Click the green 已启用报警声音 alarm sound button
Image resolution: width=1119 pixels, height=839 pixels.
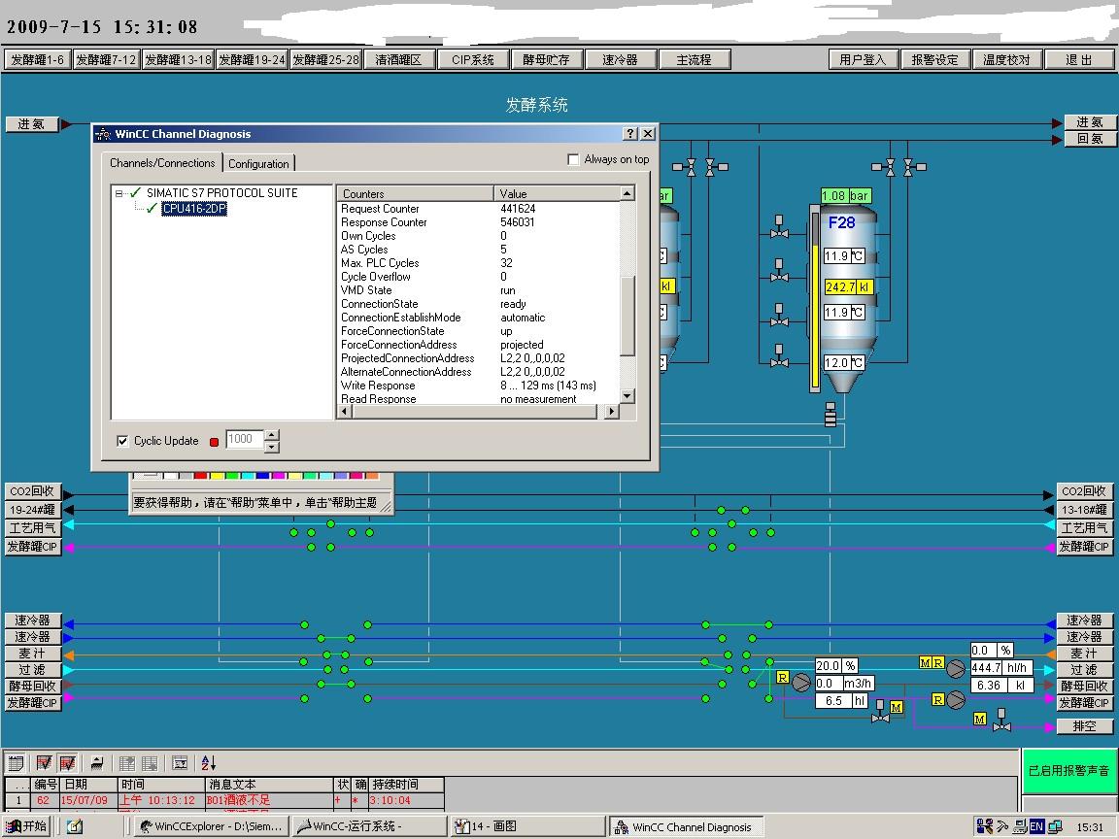tap(1068, 770)
